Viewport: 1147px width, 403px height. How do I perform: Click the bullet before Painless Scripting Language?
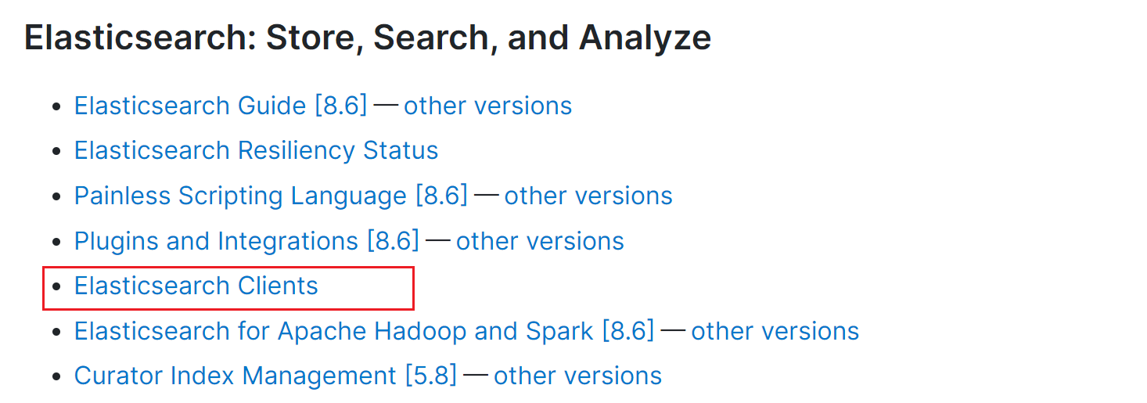pyautogui.click(x=56, y=196)
